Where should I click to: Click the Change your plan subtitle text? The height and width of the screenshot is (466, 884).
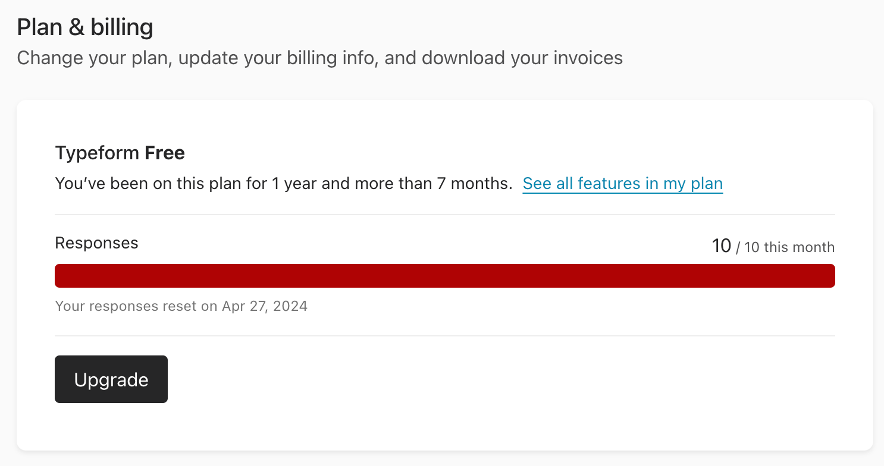pos(319,58)
